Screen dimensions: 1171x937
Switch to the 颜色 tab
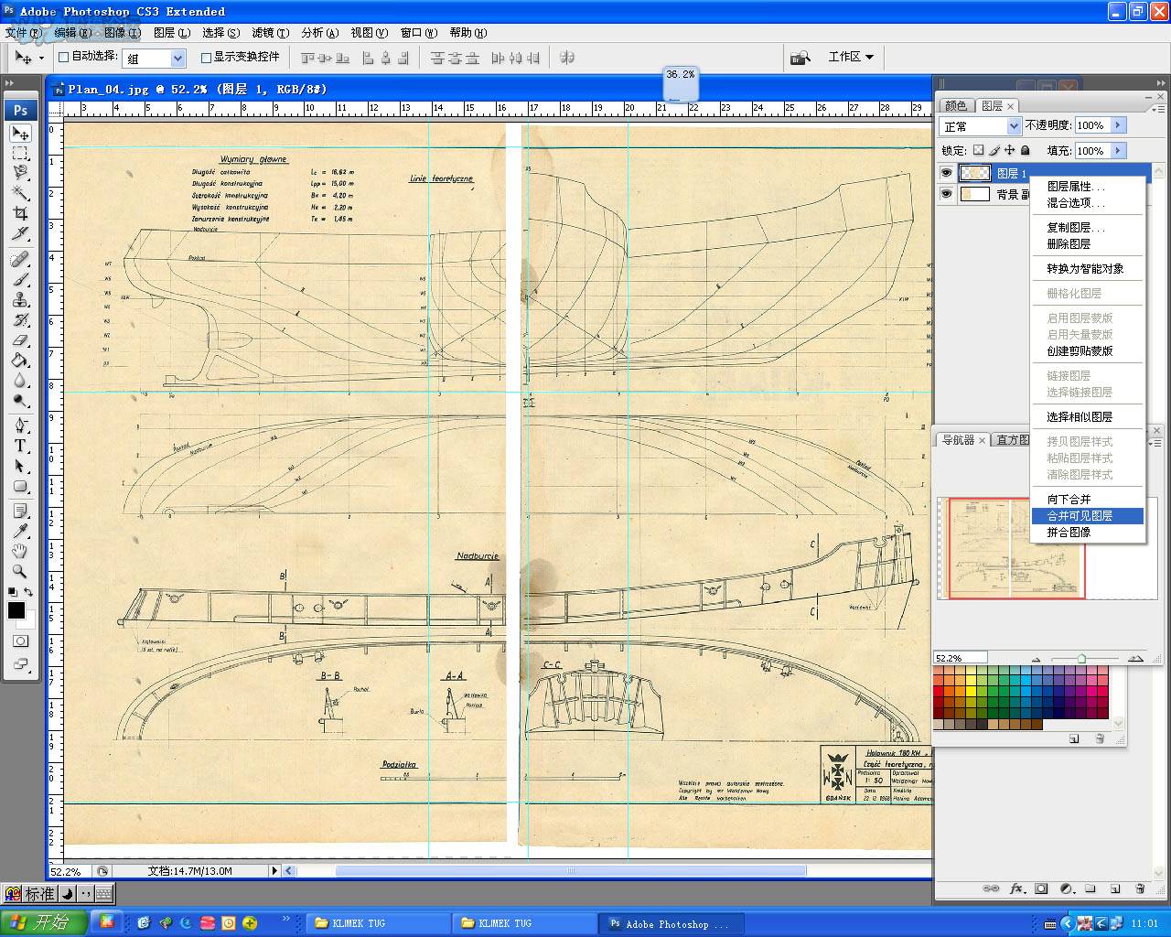pos(956,106)
